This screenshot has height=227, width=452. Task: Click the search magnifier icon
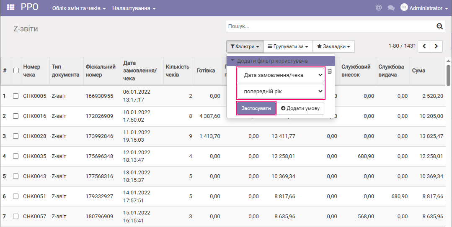[x=439, y=26]
